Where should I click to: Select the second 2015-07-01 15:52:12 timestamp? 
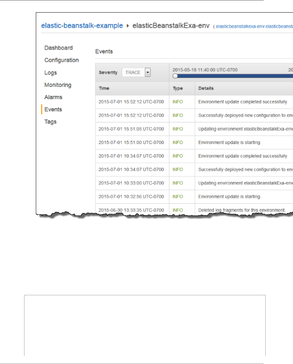(x=131, y=115)
